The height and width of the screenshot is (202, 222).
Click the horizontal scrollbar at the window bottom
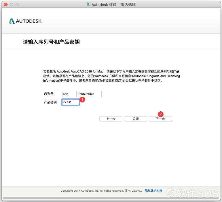111,198
